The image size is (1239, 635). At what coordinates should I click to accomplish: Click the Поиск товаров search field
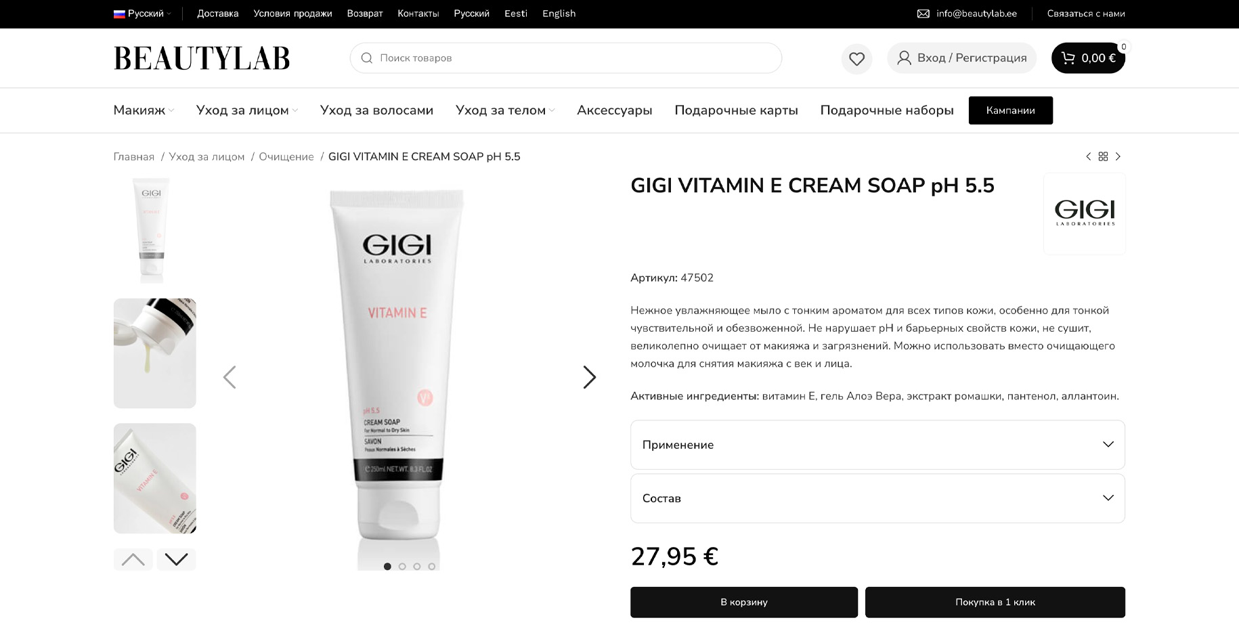tap(566, 58)
